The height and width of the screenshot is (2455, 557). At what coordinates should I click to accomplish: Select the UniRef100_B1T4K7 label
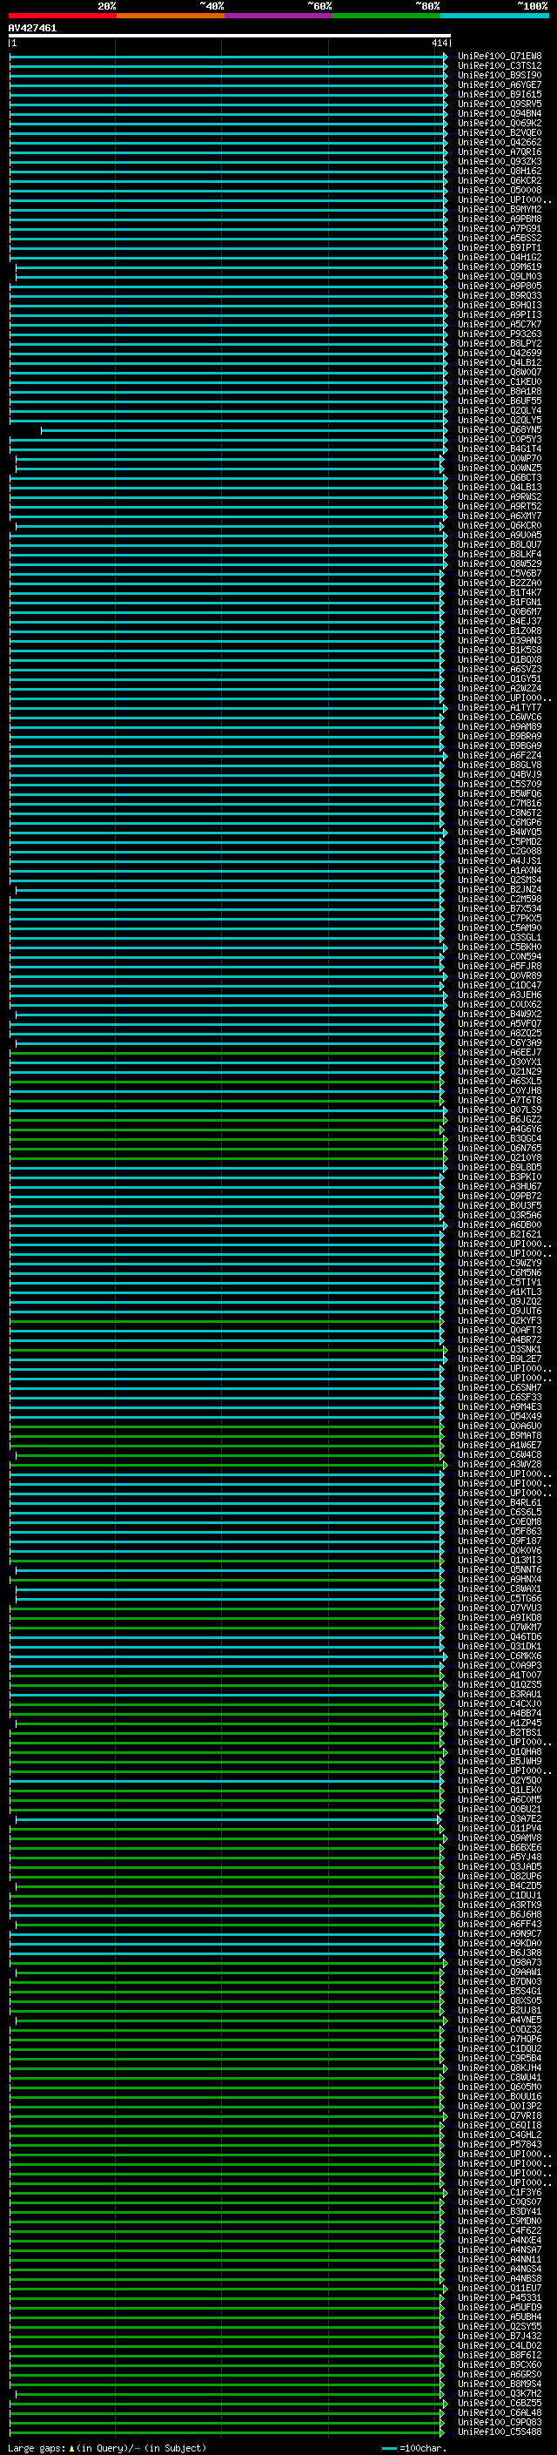point(499,592)
